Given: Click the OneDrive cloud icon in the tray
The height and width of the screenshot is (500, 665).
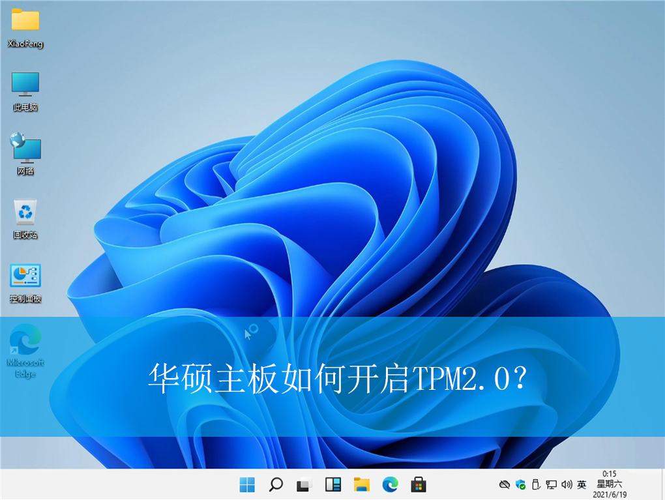Looking at the screenshot, I should click(505, 485).
